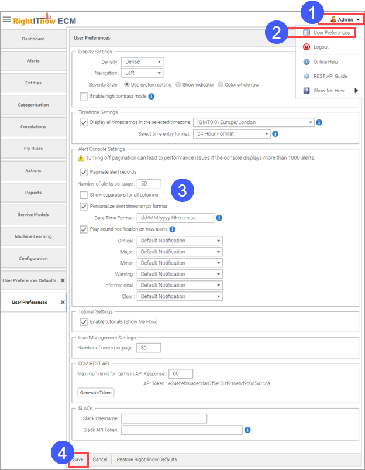Expand the Show Me How submenu arrow
This screenshot has width=365, height=470.
click(x=356, y=91)
